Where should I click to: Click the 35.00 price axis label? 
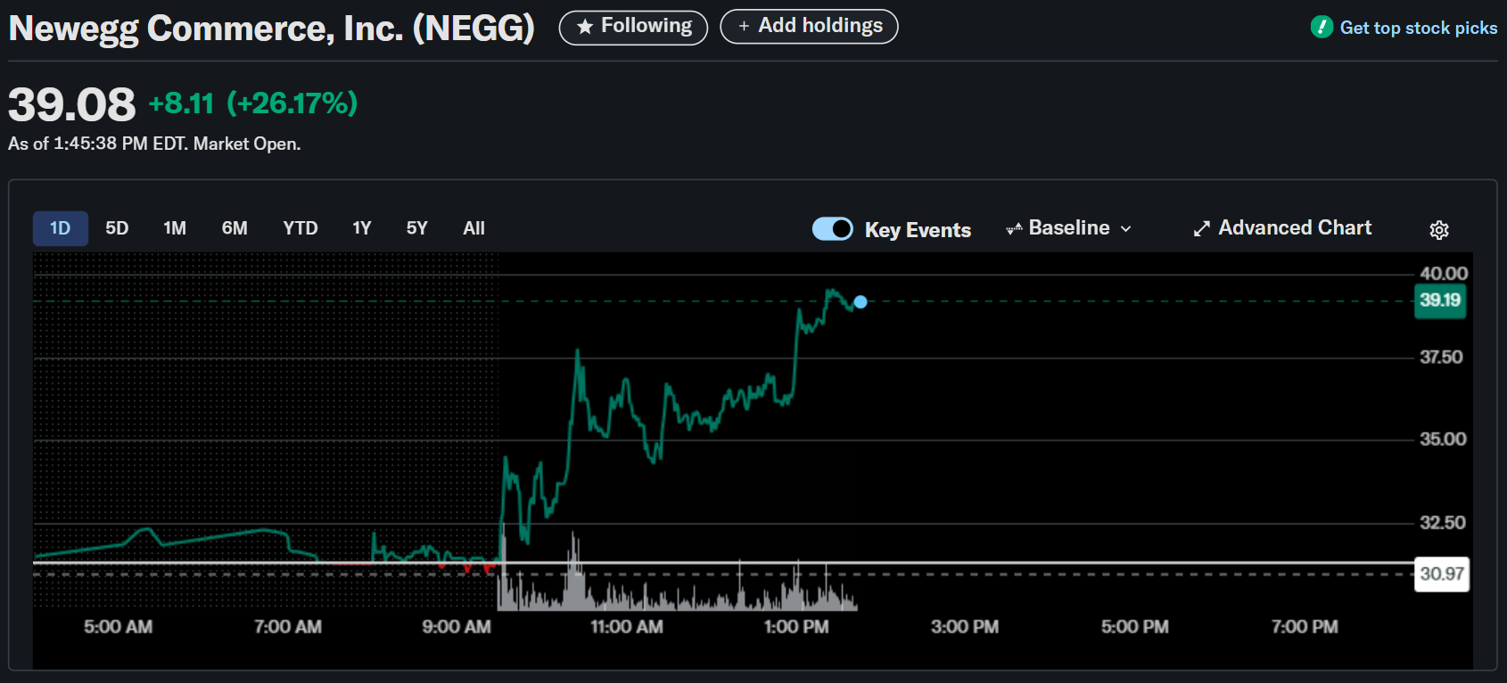(1443, 439)
